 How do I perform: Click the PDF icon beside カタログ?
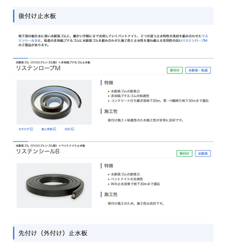[x=31, y=129]
